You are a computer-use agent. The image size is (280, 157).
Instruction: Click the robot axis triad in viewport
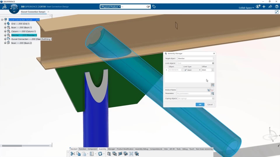271,135
